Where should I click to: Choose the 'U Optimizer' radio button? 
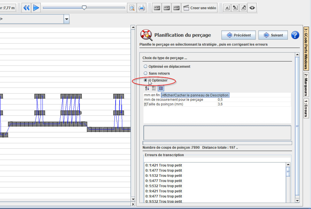(145, 80)
